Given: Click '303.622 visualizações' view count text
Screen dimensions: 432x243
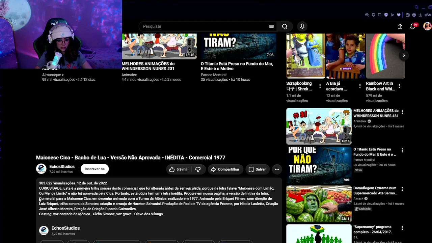Looking at the screenshot, I should point(57,183).
